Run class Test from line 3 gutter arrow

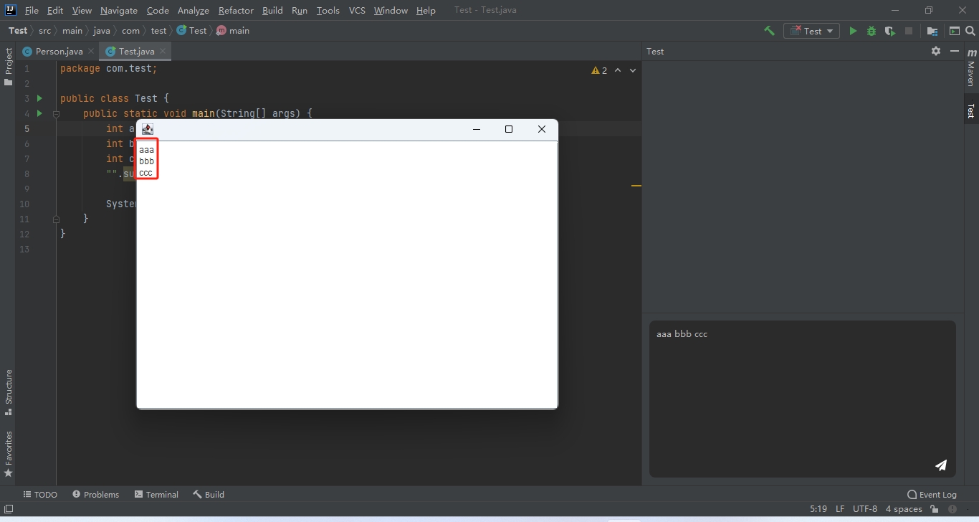pyautogui.click(x=39, y=98)
